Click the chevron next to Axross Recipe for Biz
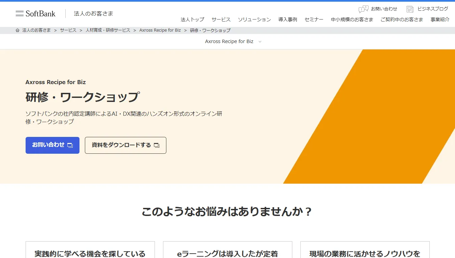455x258 pixels. (x=260, y=41)
